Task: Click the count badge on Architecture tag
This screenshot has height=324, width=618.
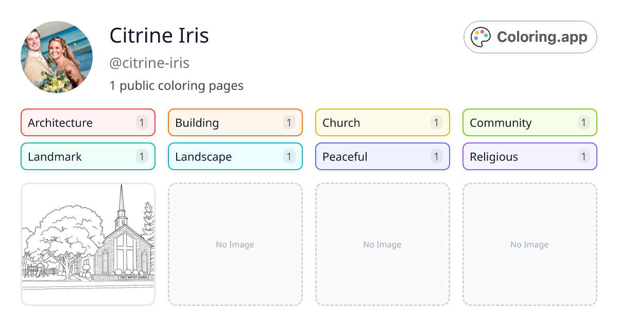Action: click(142, 122)
